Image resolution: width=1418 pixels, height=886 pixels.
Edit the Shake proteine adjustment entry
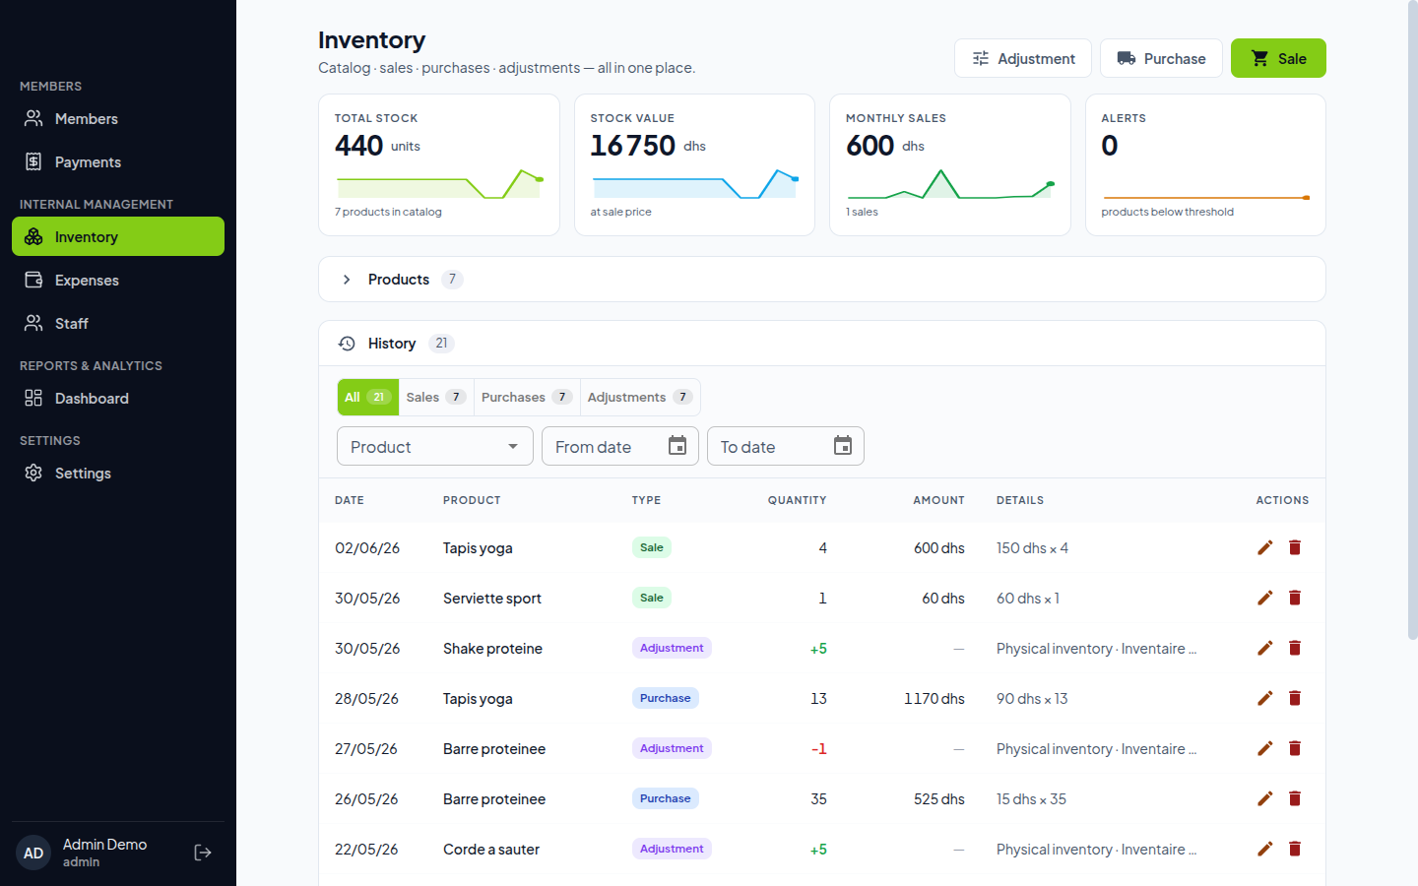[1265, 648]
